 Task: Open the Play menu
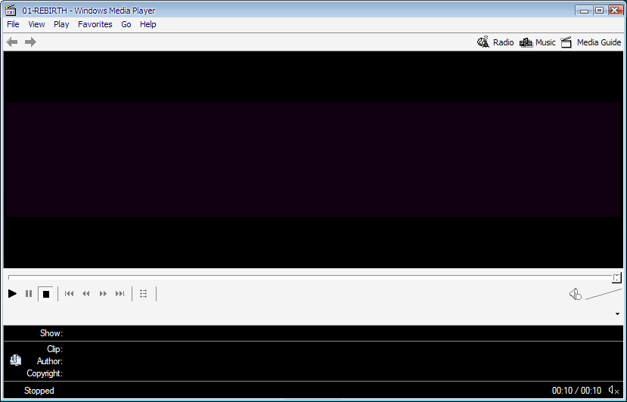click(x=61, y=24)
